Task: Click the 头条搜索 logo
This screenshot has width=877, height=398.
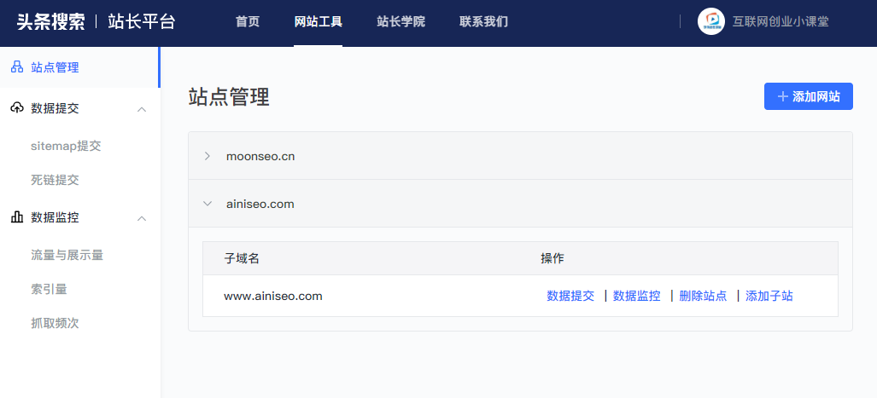Action: pos(51,22)
